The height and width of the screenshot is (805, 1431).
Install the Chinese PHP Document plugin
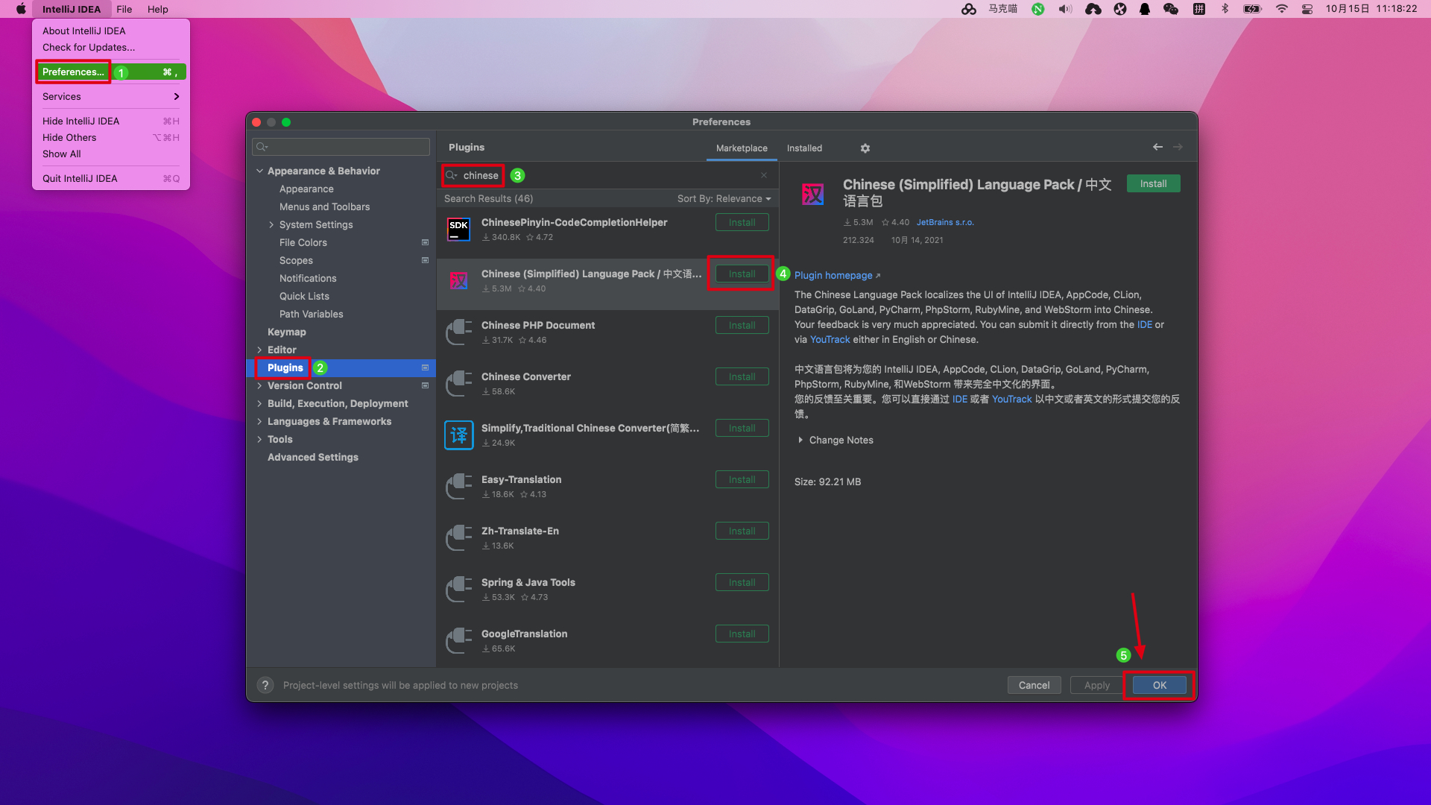point(742,325)
